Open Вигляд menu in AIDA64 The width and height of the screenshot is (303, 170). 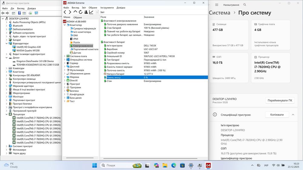click(x=75, y=8)
